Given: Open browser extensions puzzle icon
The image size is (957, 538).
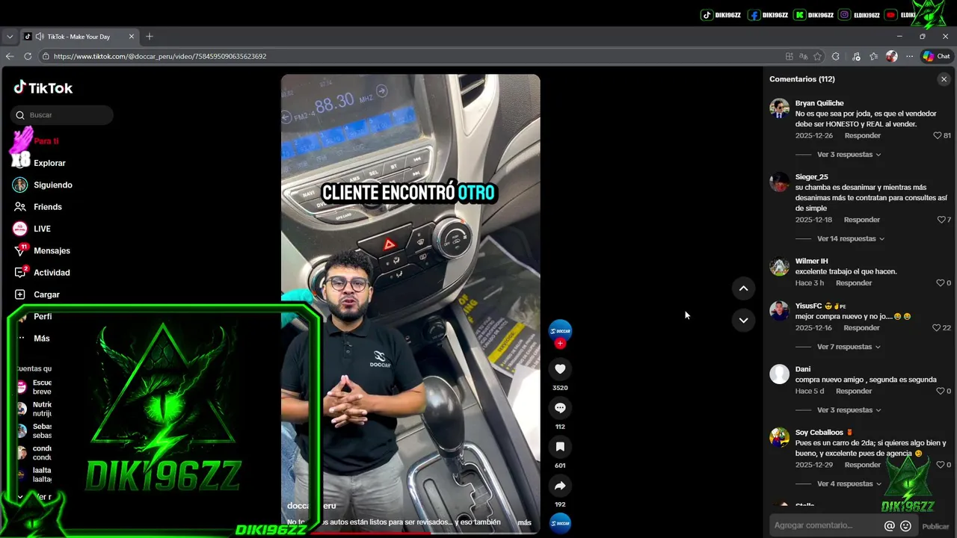Looking at the screenshot, I should coord(835,56).
